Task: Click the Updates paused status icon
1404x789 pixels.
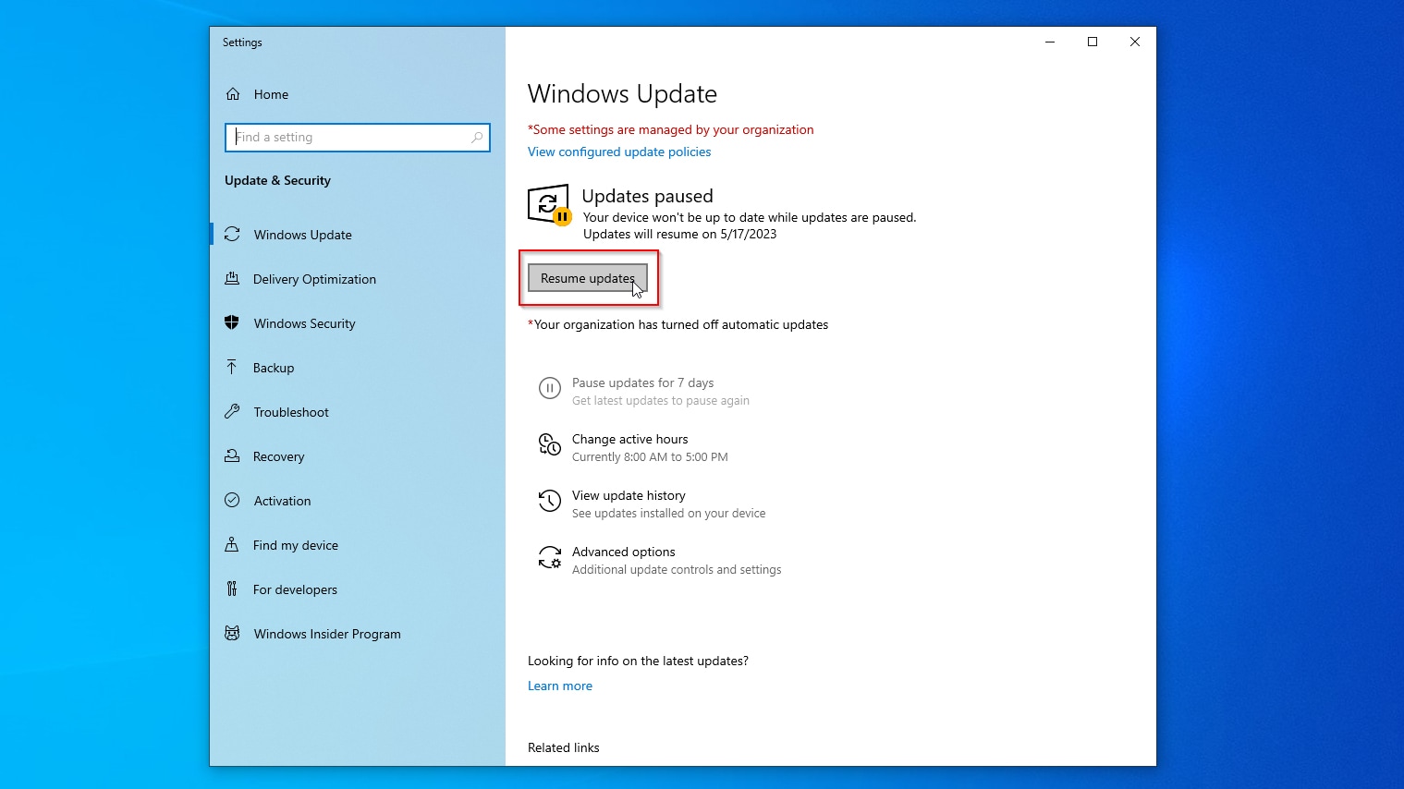Action: coord(549,205)
